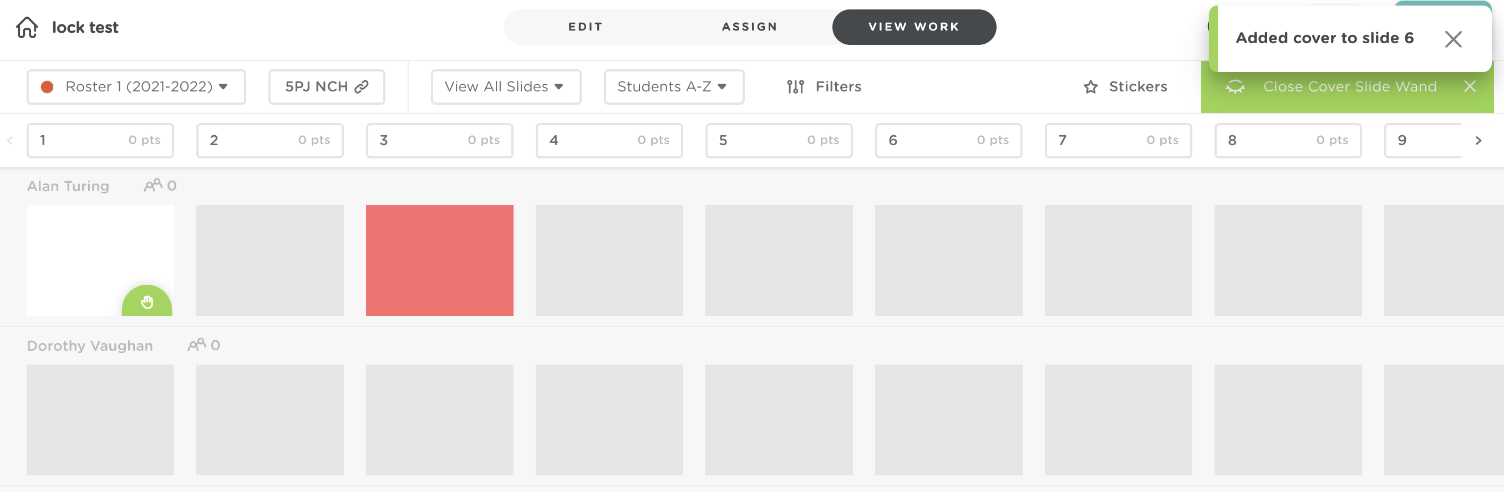
Task: Select the slide 6 header button
Action: click(x=948, y=141)
